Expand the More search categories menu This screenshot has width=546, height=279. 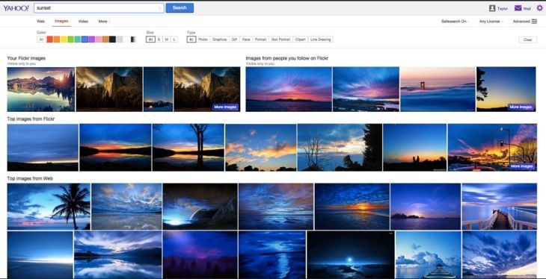click(x=104, y=21)
